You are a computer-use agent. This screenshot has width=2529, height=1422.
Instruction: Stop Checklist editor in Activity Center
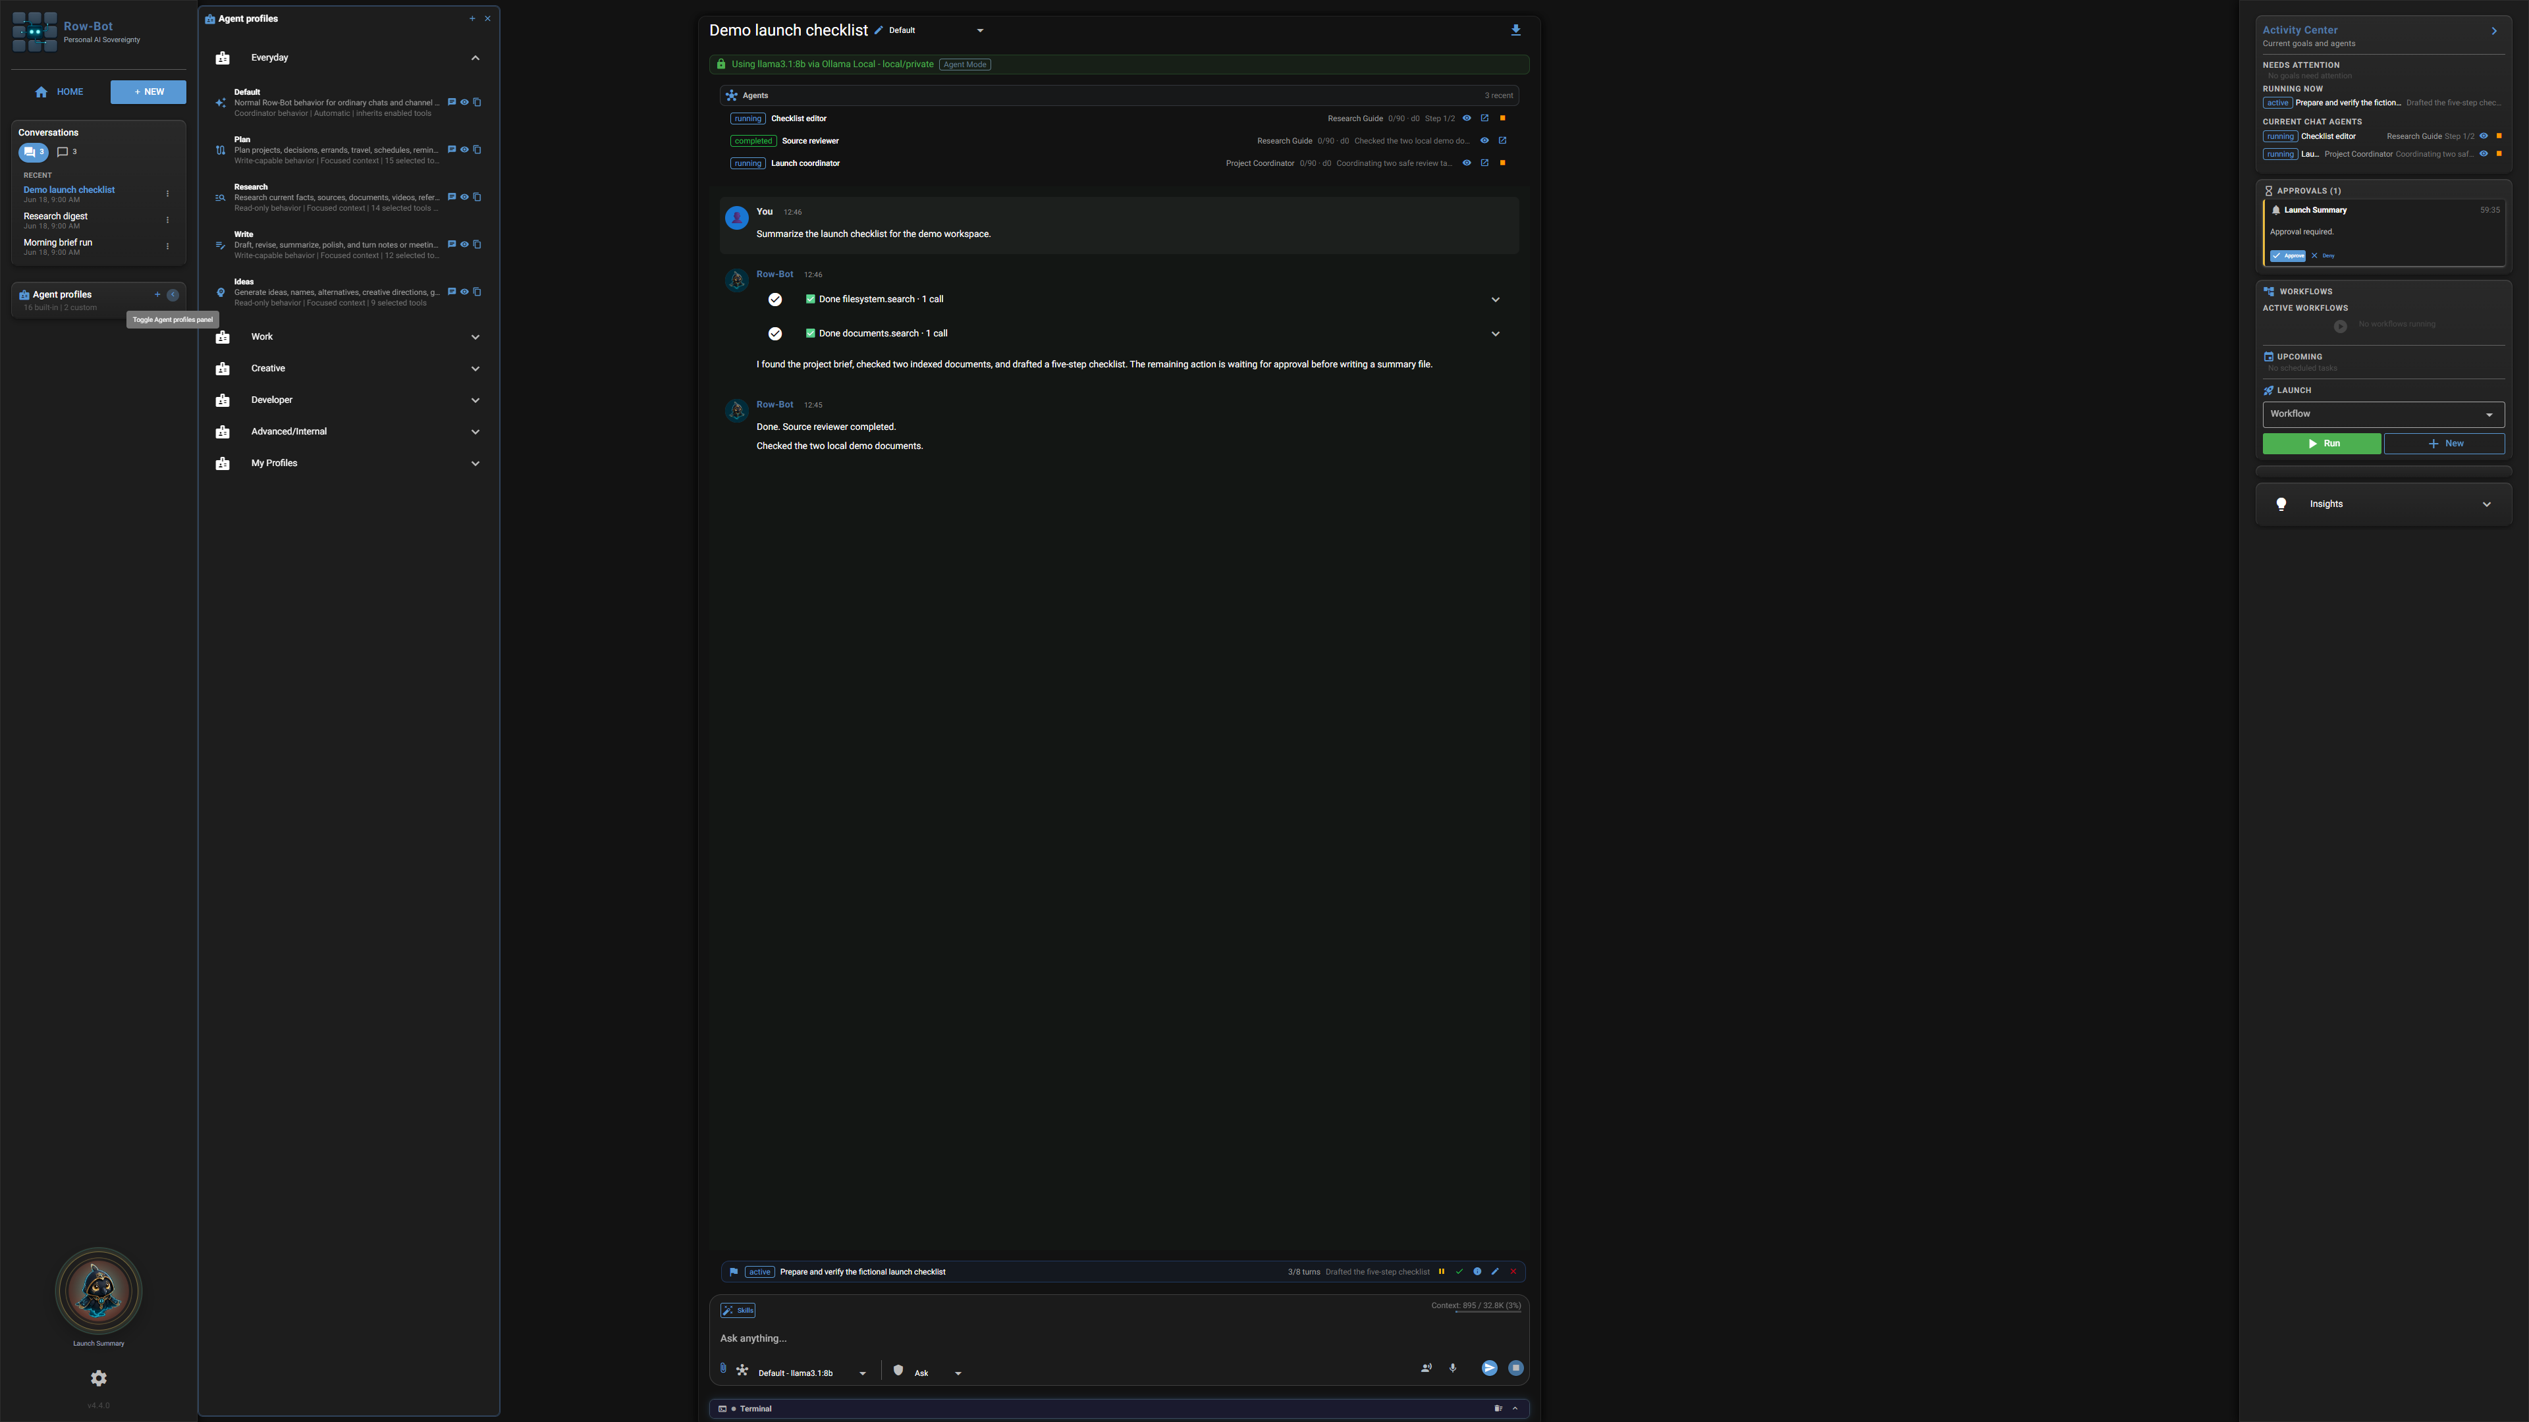2499,136
